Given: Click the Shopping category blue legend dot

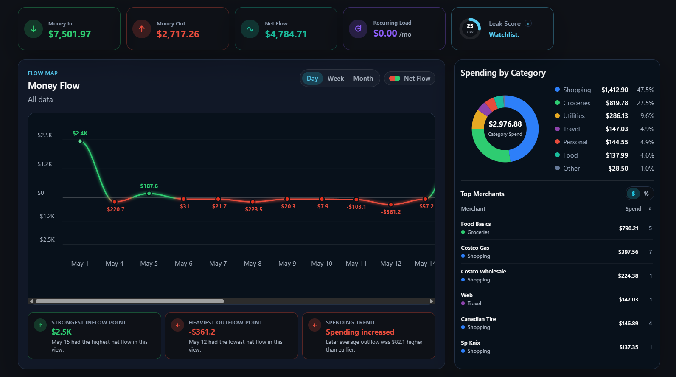Looking at the screenshot, I should coord(557,90).
